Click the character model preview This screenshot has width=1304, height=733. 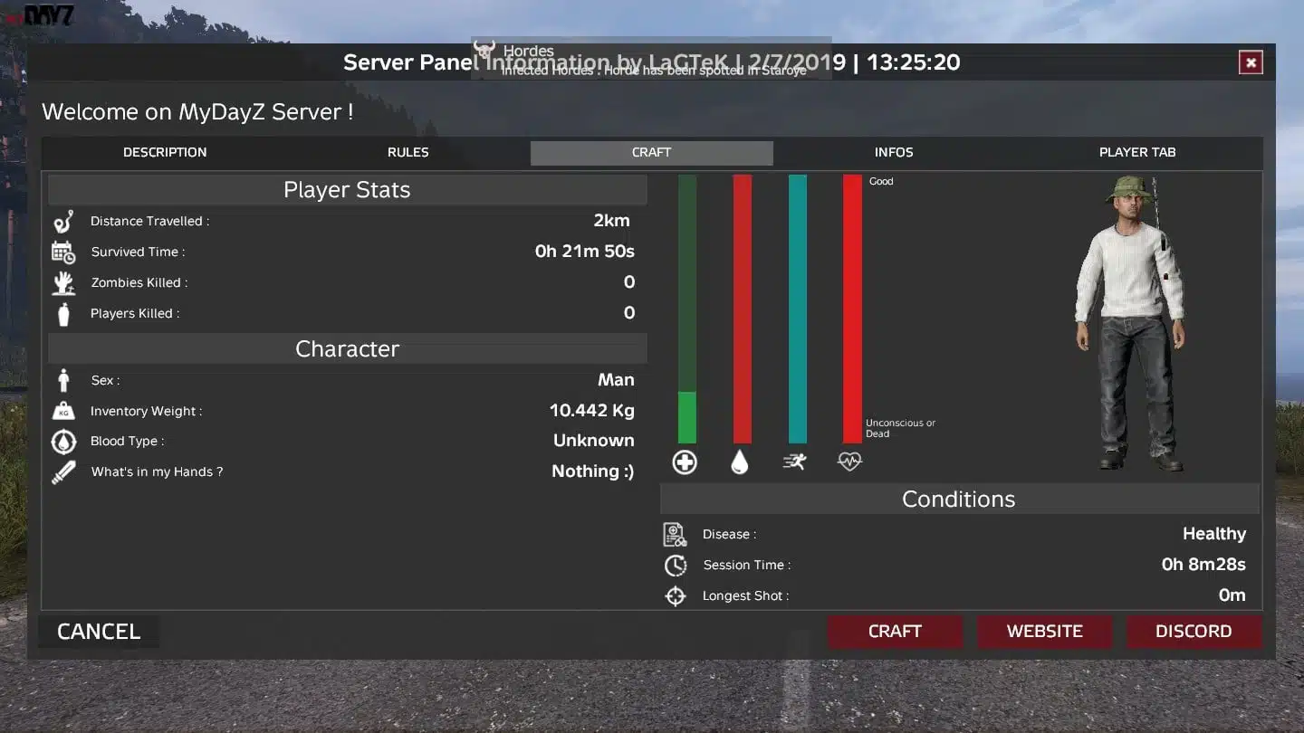[1130, 323]
